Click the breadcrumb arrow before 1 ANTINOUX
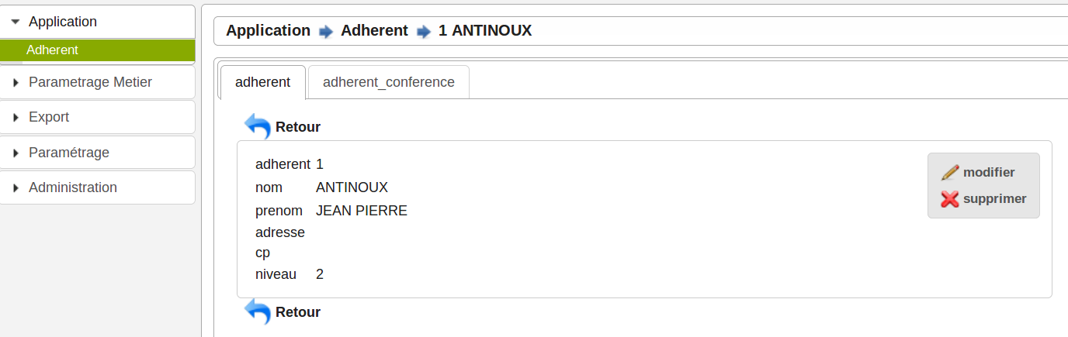Viewport: 1068px width, 337px height. point(423,32)
